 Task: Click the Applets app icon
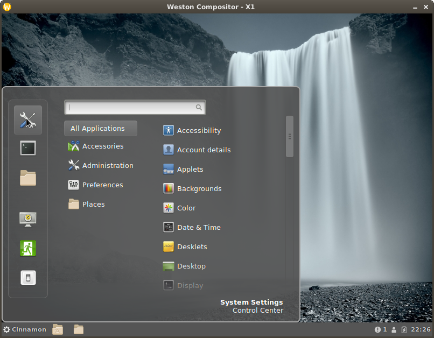click(x=169, y=169)
